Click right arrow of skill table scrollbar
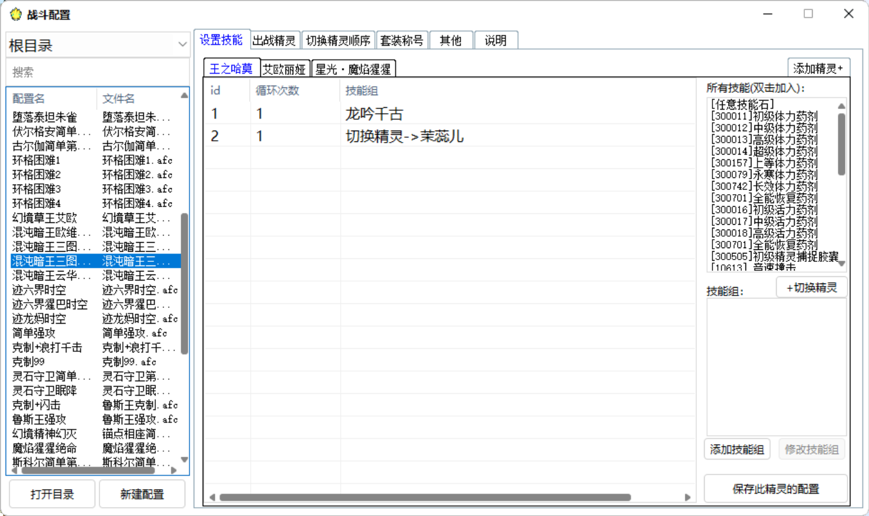Screen dimensions: 869x516 pyautogui.click(x=687, y=497)
